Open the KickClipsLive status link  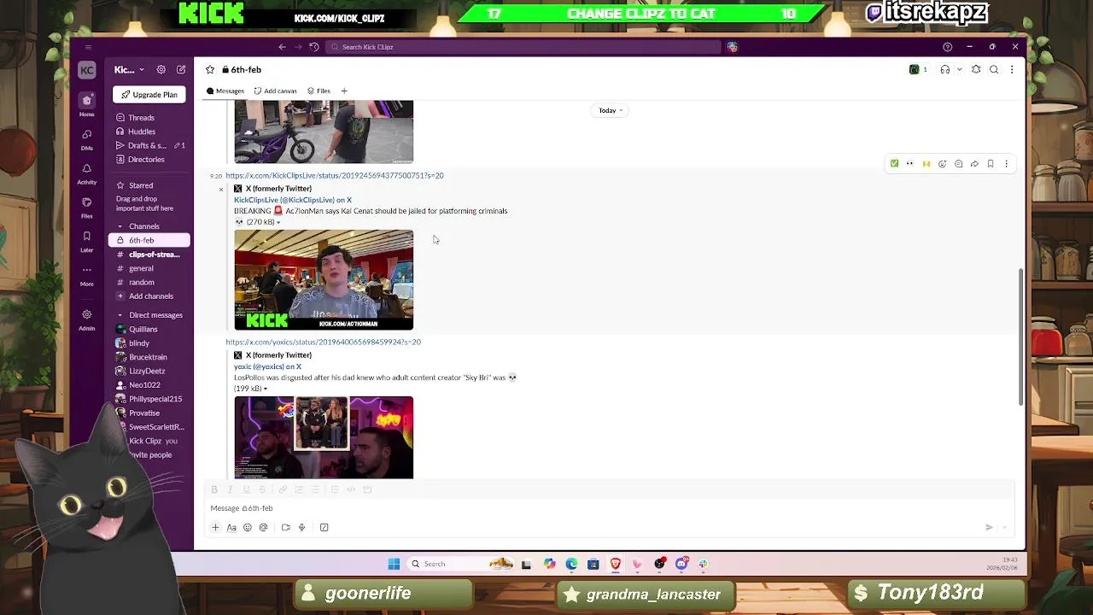tap(335, 175)
